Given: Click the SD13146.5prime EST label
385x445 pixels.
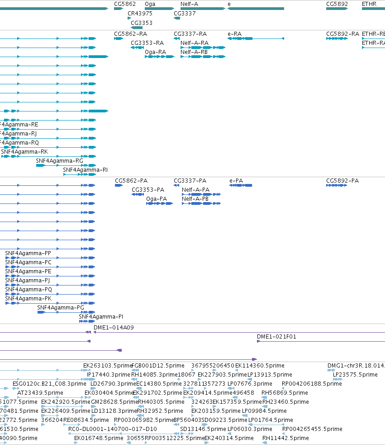Looking at the screenshot, I should (x=203, y=429).
